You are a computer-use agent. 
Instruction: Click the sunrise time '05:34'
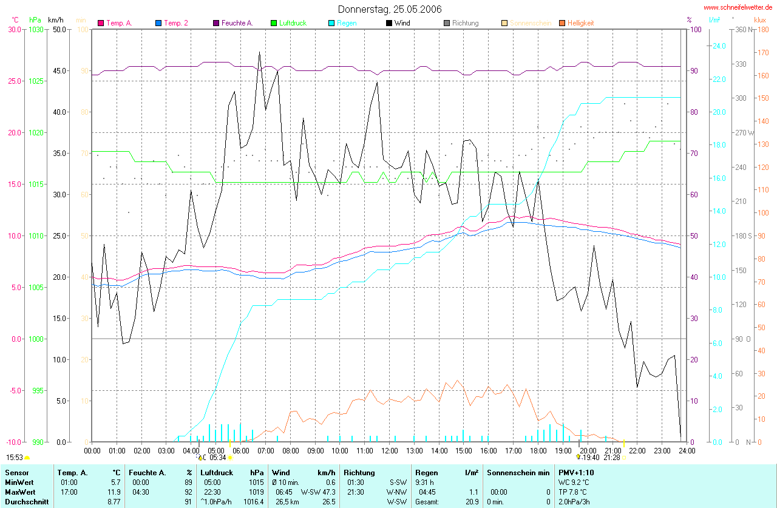[217, 458]
